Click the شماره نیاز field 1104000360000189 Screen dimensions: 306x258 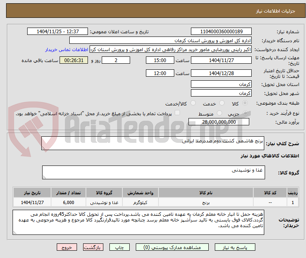coord(221,32)
